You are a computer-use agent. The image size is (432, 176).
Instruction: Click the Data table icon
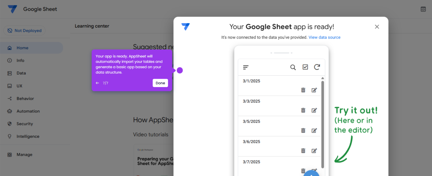(9, 73)
